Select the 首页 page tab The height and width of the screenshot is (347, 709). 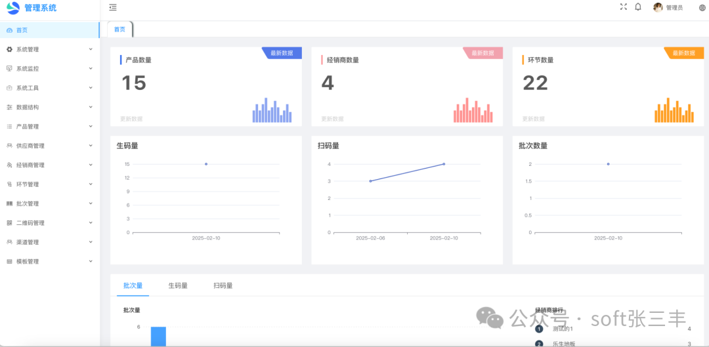(x=119, y=30)
